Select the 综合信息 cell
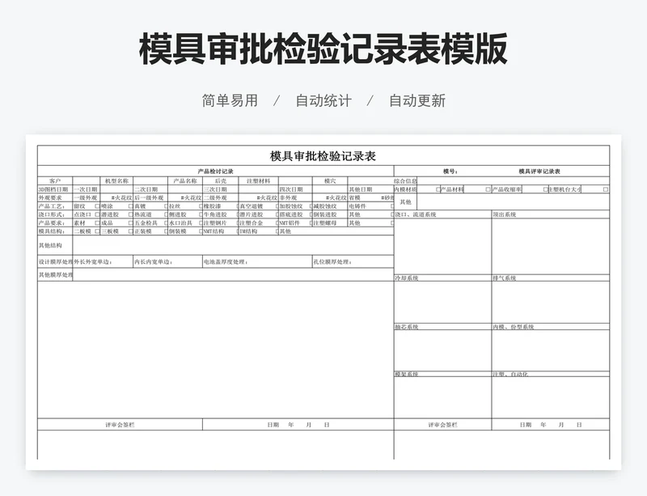Screen dimensions: 647x496 tap(406, 181)
